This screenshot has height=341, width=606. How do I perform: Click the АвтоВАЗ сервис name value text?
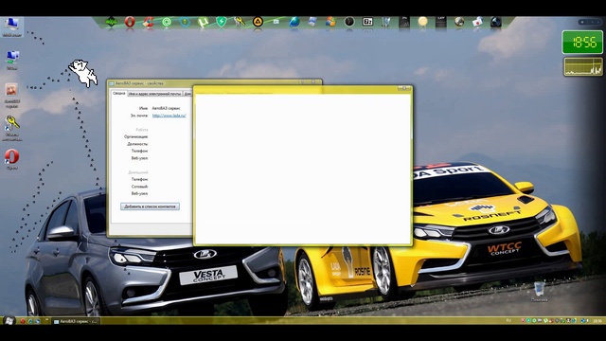[x=167, y=108]
